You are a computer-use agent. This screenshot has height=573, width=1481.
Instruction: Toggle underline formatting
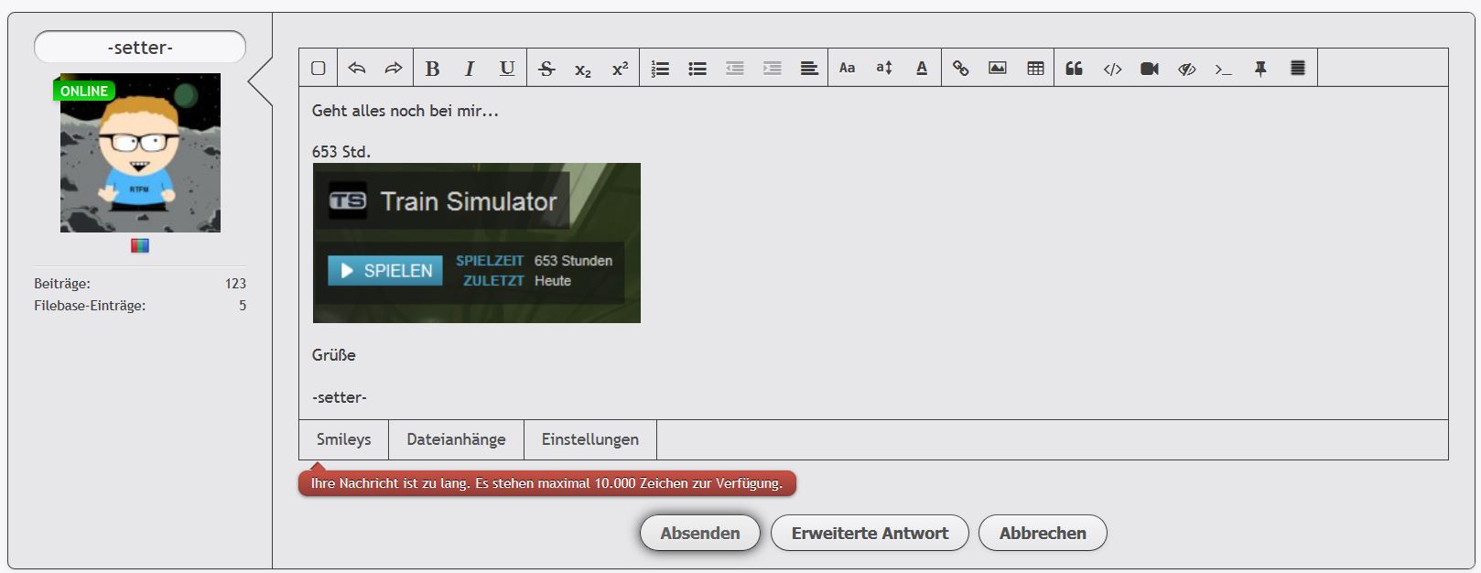507,68
